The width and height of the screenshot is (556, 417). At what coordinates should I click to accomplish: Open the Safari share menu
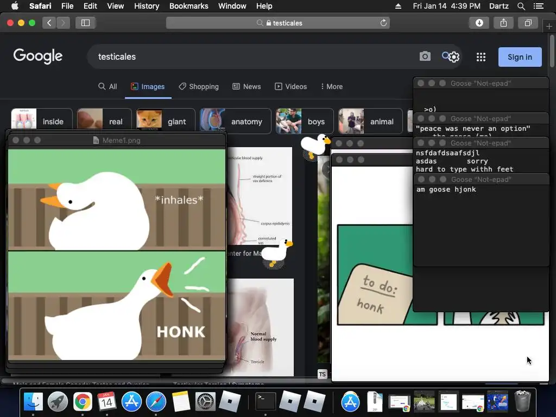[x=503, y=23]
